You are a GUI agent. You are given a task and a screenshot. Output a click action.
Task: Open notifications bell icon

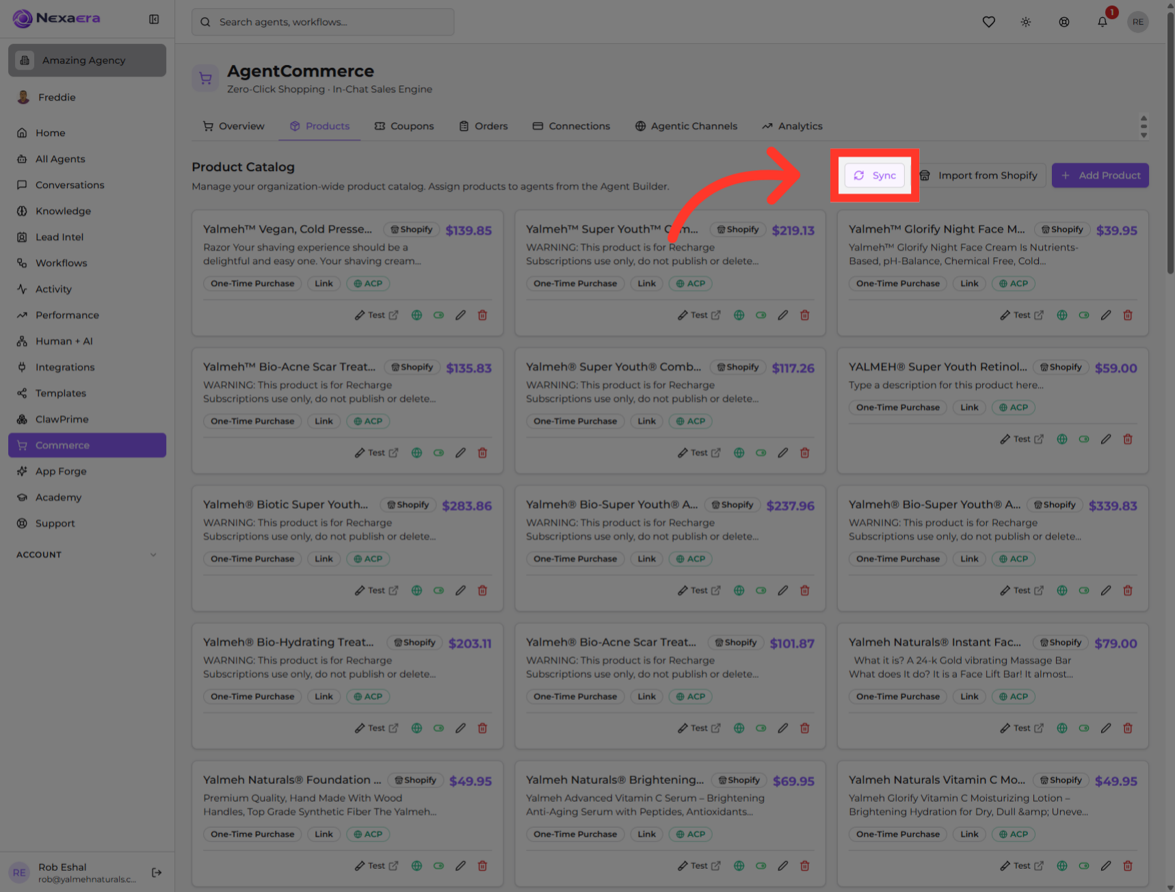pyautogui.click(x=1102, y=22)
